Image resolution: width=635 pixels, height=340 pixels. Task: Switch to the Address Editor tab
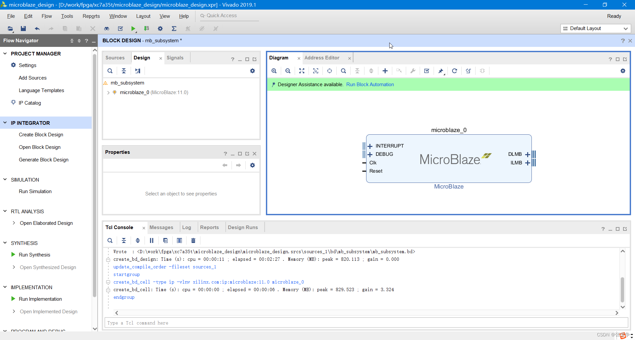pyautogui.click(x=322, y=58)
